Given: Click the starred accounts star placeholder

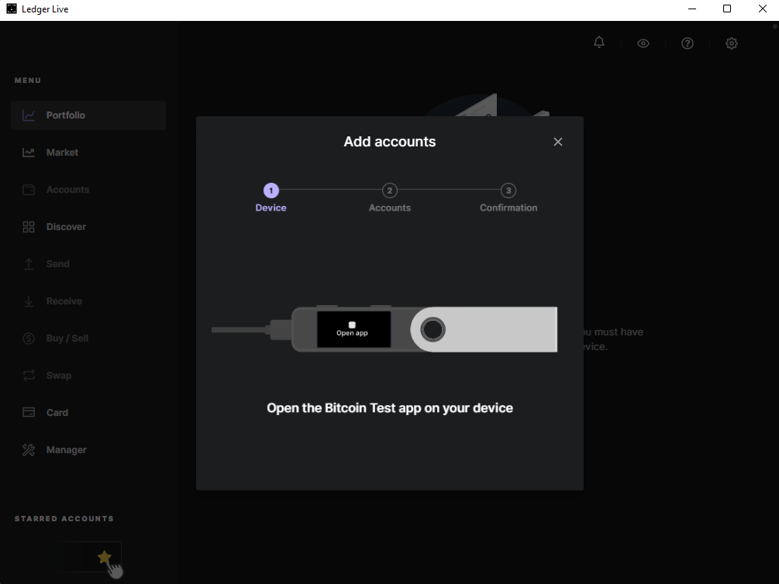Looking at the screenshot, I should click(104, 557).
